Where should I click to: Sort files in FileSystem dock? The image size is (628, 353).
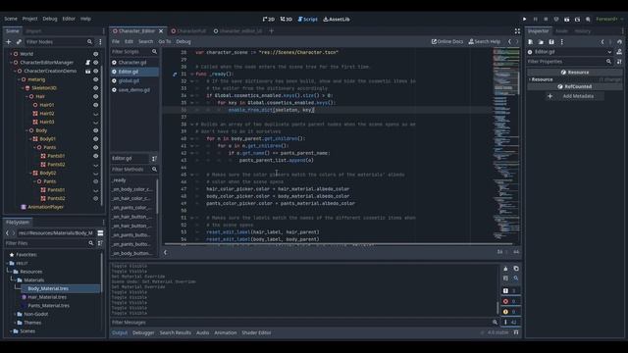(x=100, y=243)
